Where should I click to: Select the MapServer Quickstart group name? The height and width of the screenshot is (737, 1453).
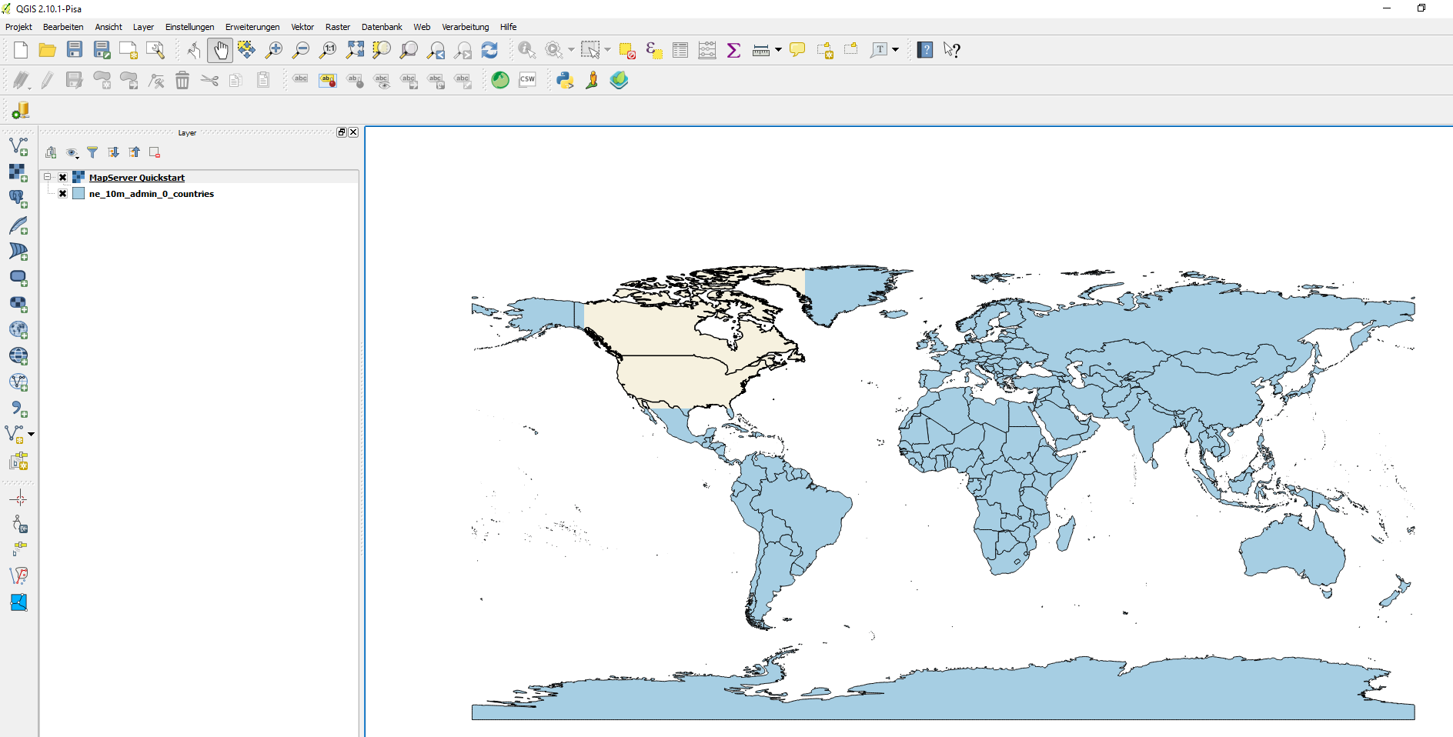137,178
